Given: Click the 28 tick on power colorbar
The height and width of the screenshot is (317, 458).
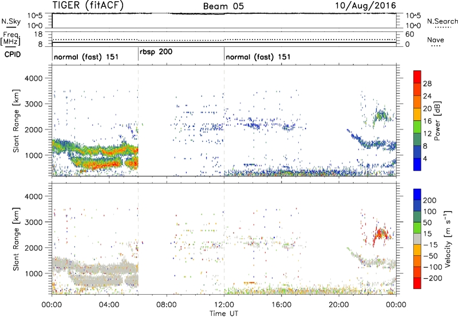Looking at the screenshot, I should [427, 84].
